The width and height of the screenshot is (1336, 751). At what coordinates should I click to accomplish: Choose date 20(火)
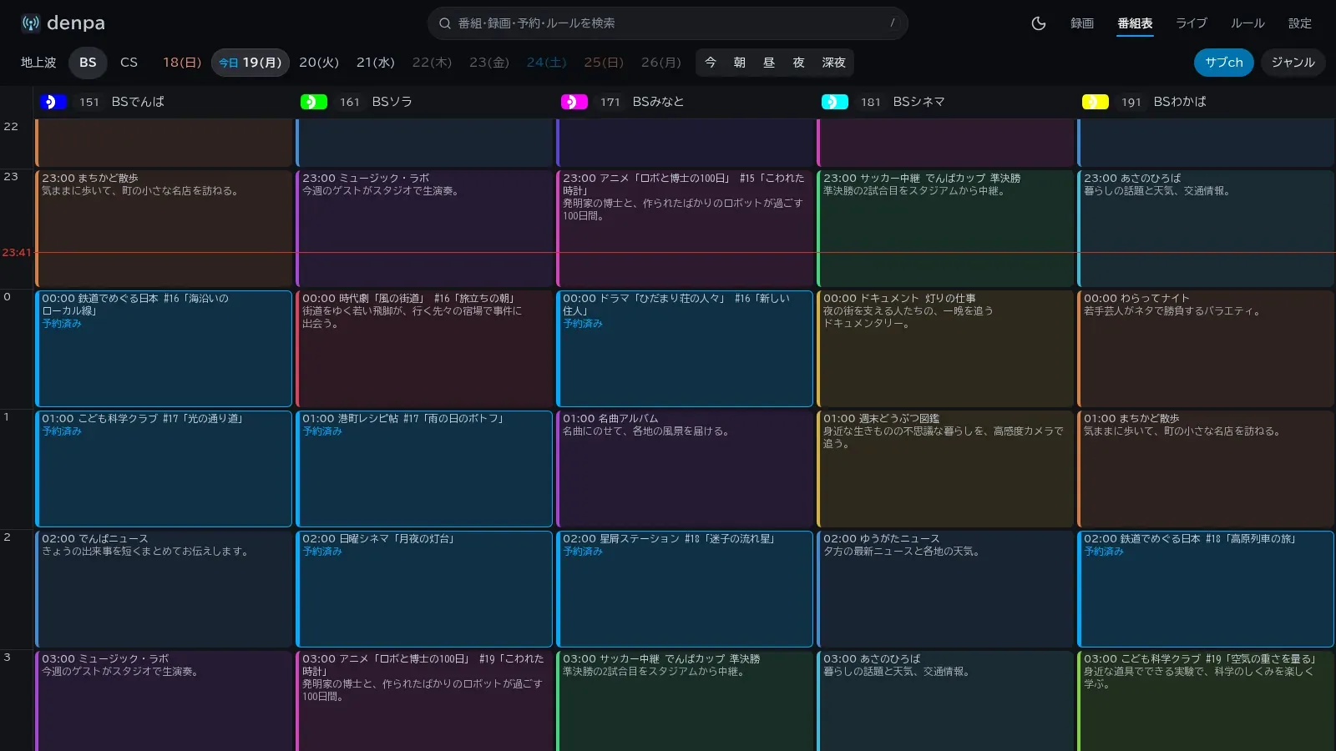coord(319,63)
